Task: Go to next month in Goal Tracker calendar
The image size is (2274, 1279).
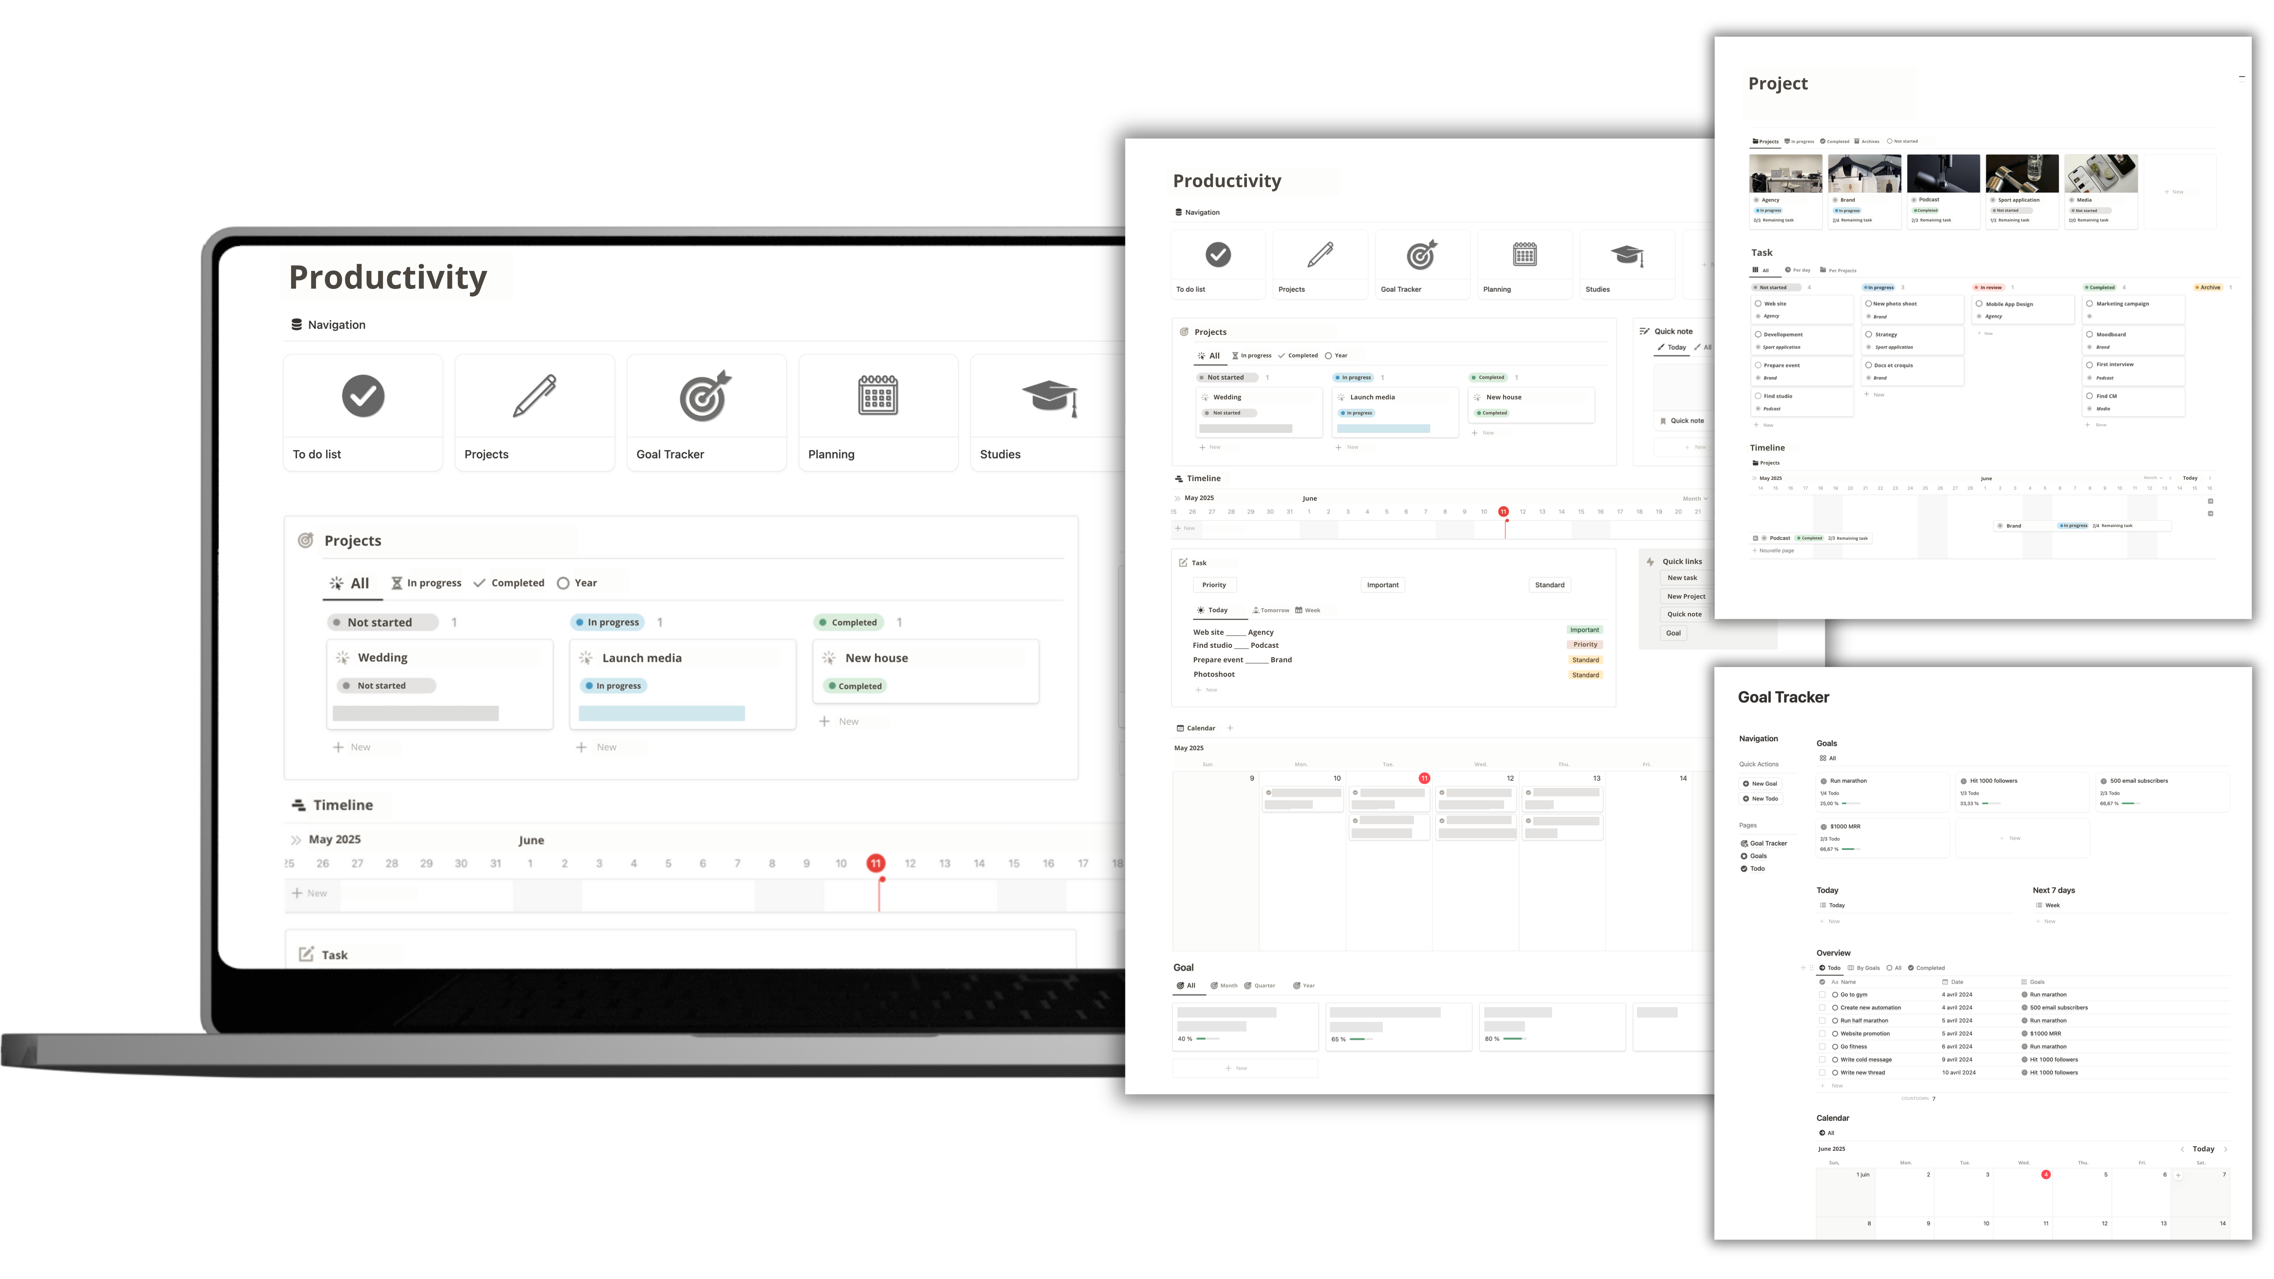Action: point(2225,1149)
